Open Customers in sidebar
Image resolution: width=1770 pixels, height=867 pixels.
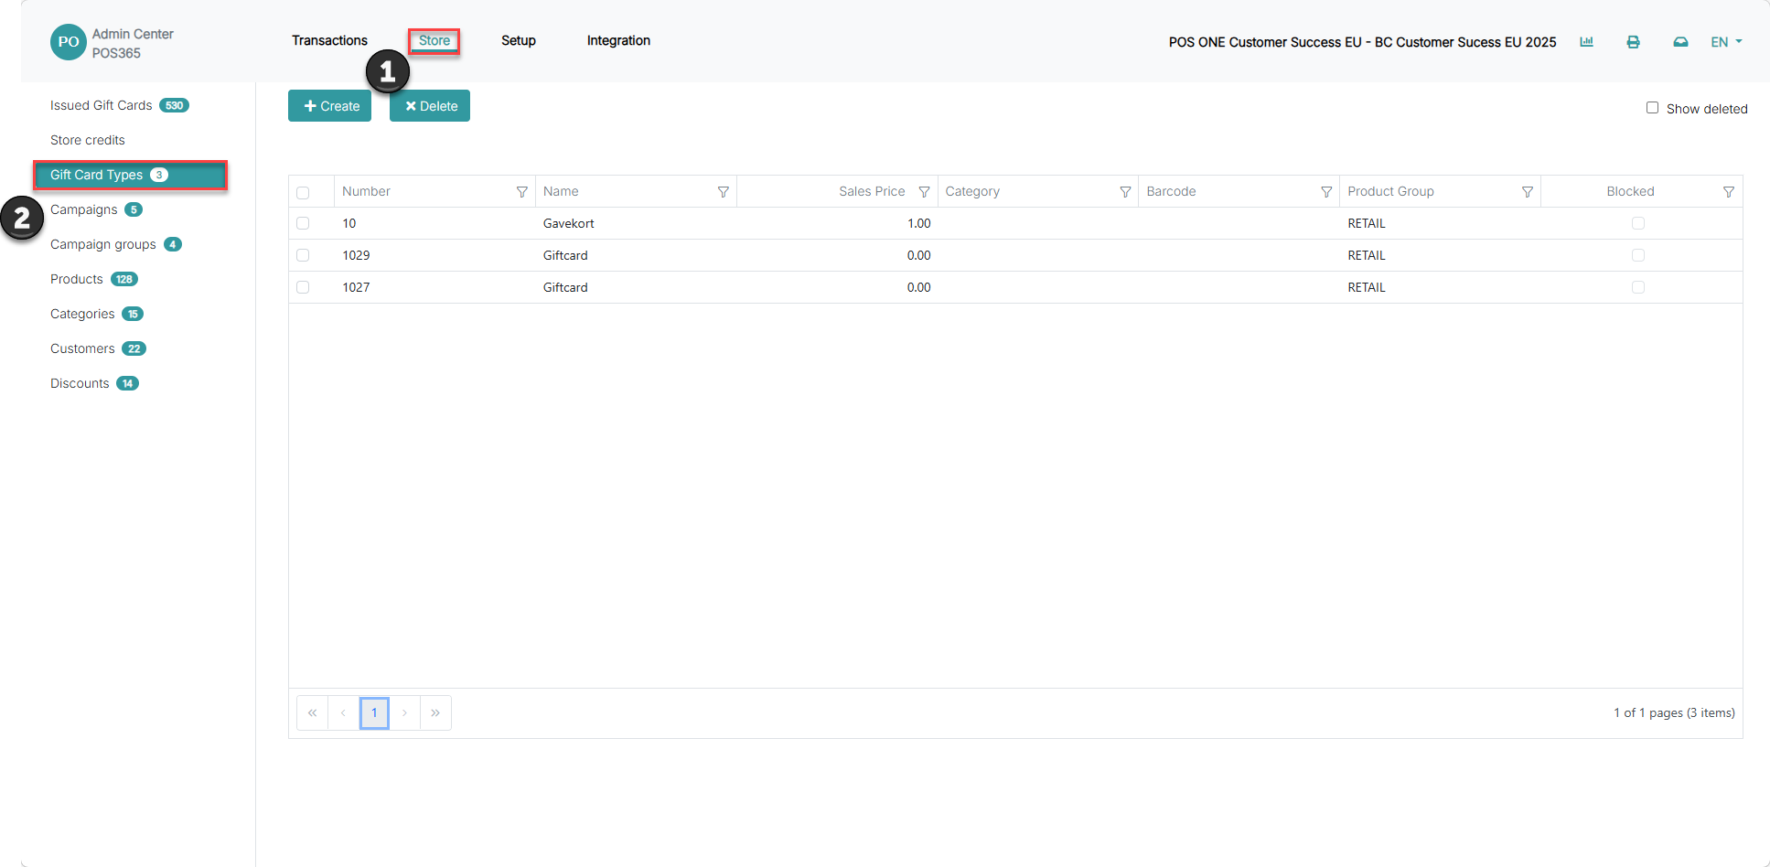click(x=98, y=348)
